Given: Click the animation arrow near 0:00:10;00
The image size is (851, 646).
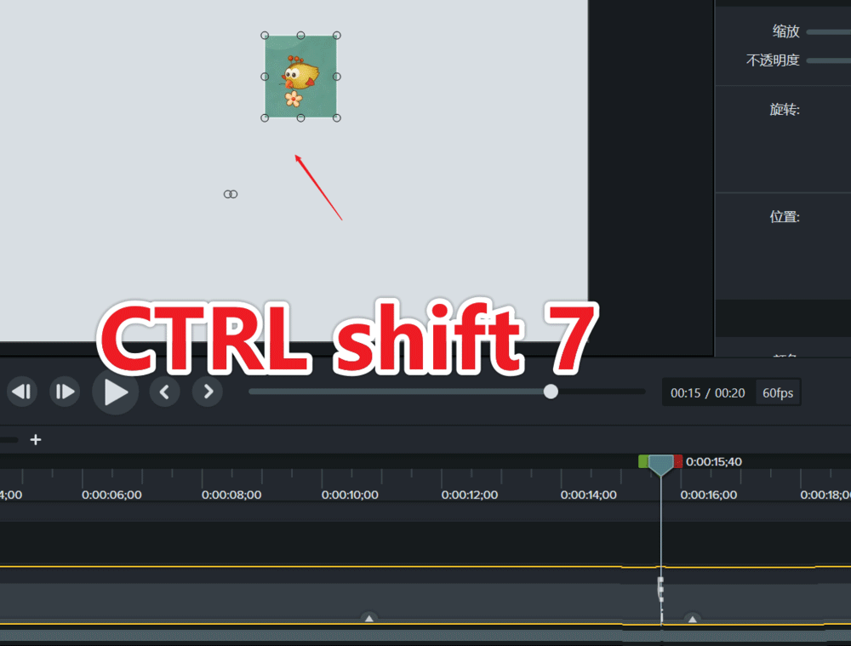Looking at the screenshot, I should [369, 618].
